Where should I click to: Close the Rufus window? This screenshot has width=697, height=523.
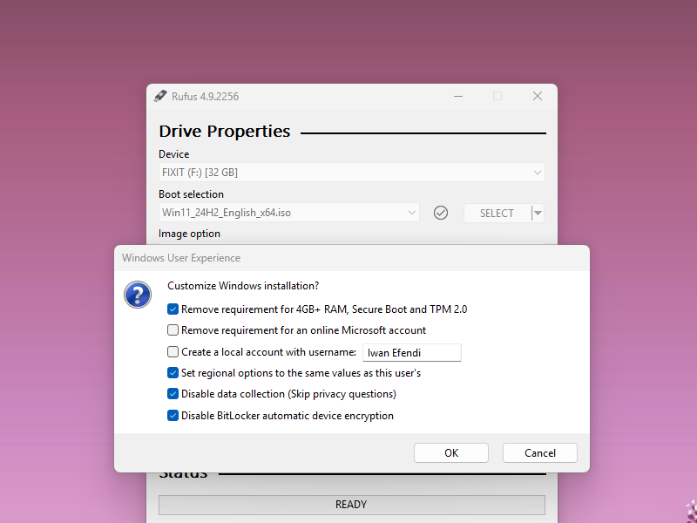(538, 96)
